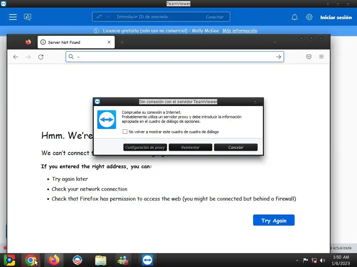The image size is (357, 267).
Task: Open TeamViewer settings gear
Action: [x=309, y=17]
